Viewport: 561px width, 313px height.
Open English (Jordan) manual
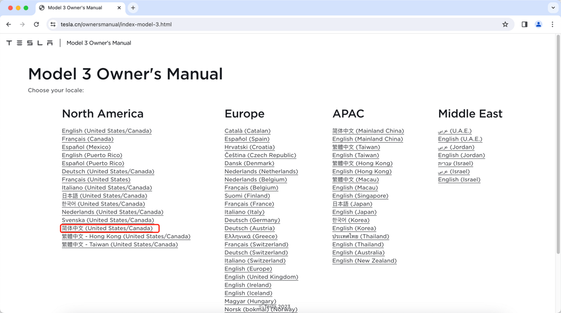[462, 155]
